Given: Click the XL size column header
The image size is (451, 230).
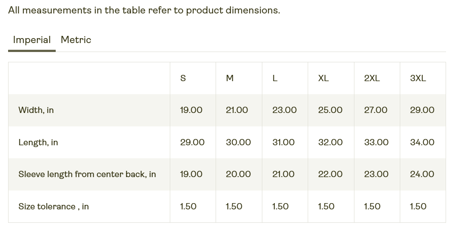Looking at the screenshot, I should click(323, 78).
